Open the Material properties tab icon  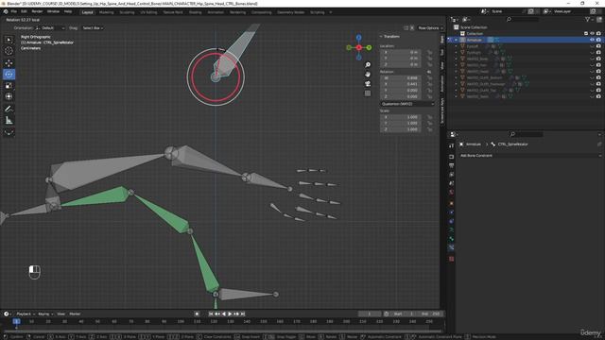pos(452,259)
